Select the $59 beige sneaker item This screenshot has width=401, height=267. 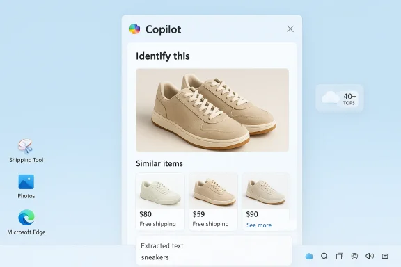coord(213,202)
